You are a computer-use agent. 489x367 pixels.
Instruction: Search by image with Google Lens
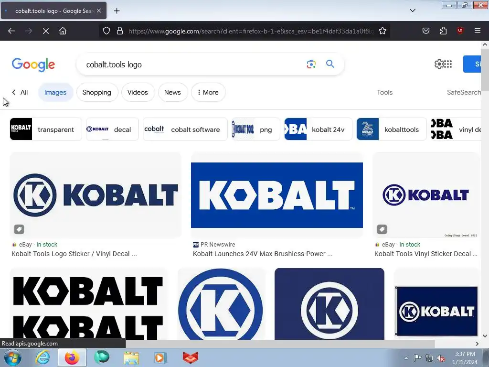tap(311, 65)
